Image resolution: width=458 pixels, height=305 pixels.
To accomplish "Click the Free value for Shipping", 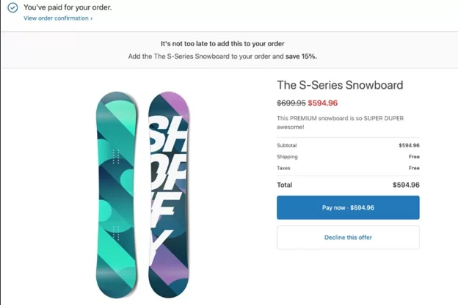I will coord(414,157).
